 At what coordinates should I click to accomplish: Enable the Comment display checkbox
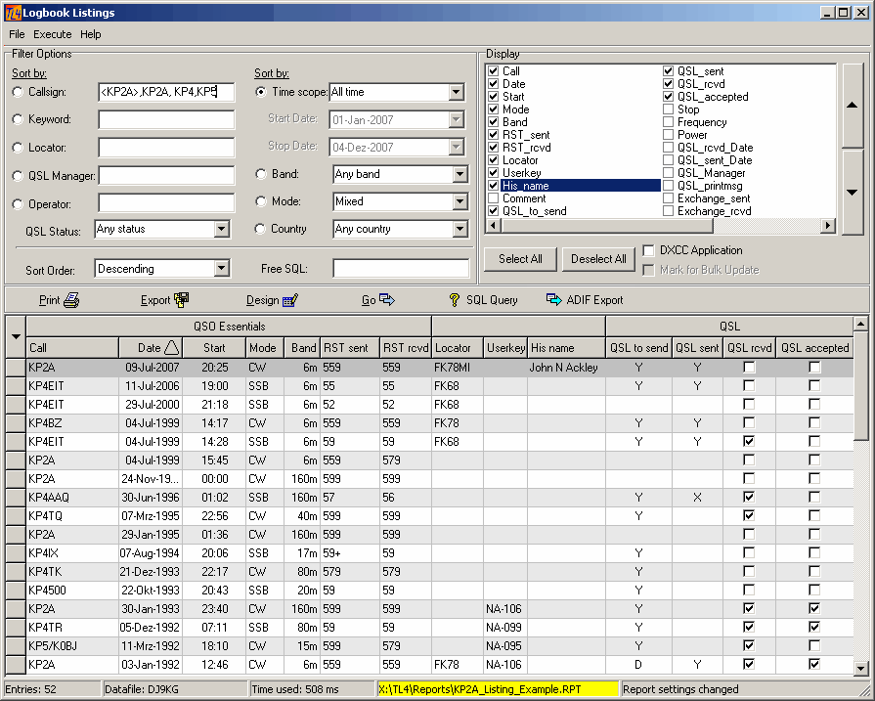[494, 198]
